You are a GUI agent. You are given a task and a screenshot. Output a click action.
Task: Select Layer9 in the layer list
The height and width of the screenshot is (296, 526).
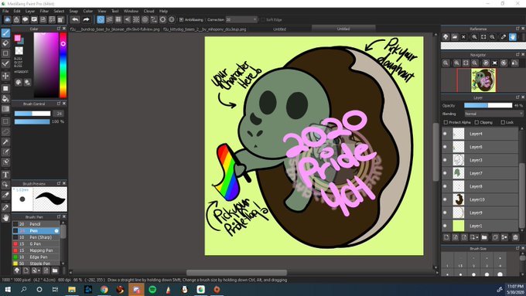(x=480, y=213)
